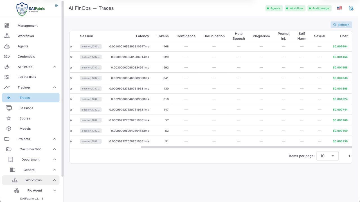Open FinOps KPIs page
Screen dimensions: 360x202
(31, 77)
